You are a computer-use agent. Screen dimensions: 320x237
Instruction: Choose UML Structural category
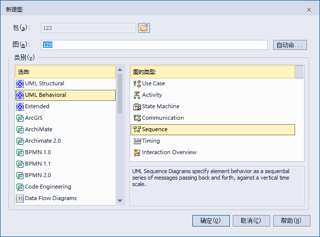pyautogui.click(x=44, y=83)
